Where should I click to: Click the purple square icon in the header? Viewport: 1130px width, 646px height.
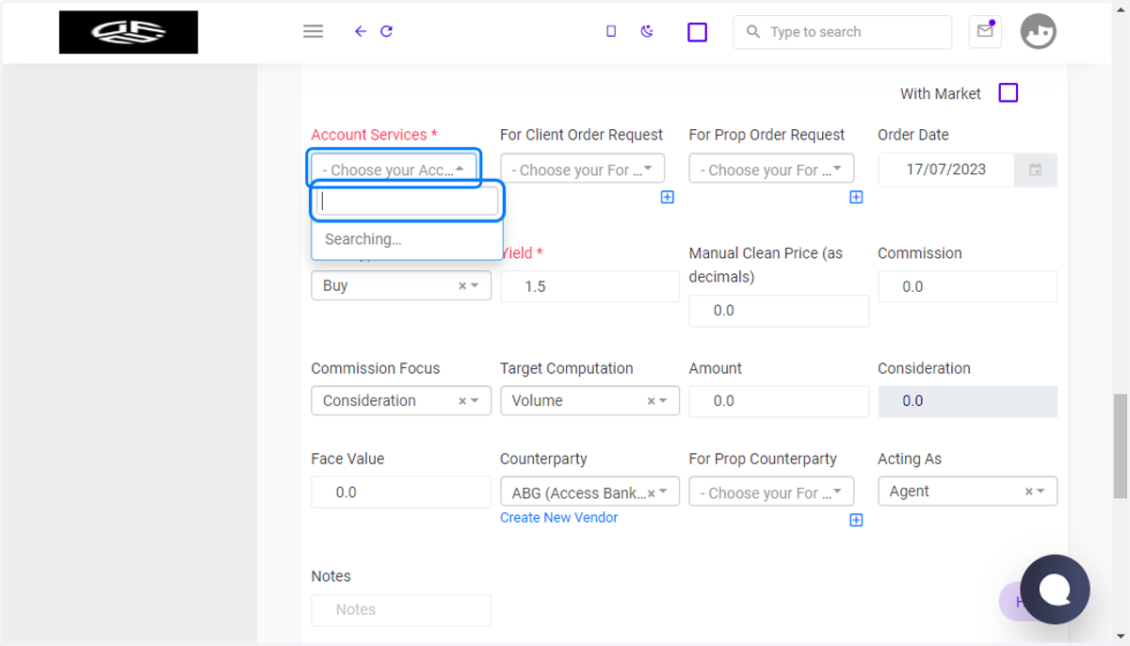[697, 32]
